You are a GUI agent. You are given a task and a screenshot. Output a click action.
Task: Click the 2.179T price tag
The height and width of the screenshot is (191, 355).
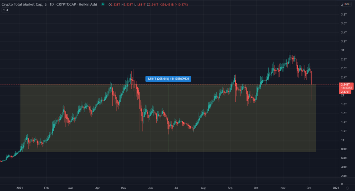pyautogui.click(x=345, y=92)
